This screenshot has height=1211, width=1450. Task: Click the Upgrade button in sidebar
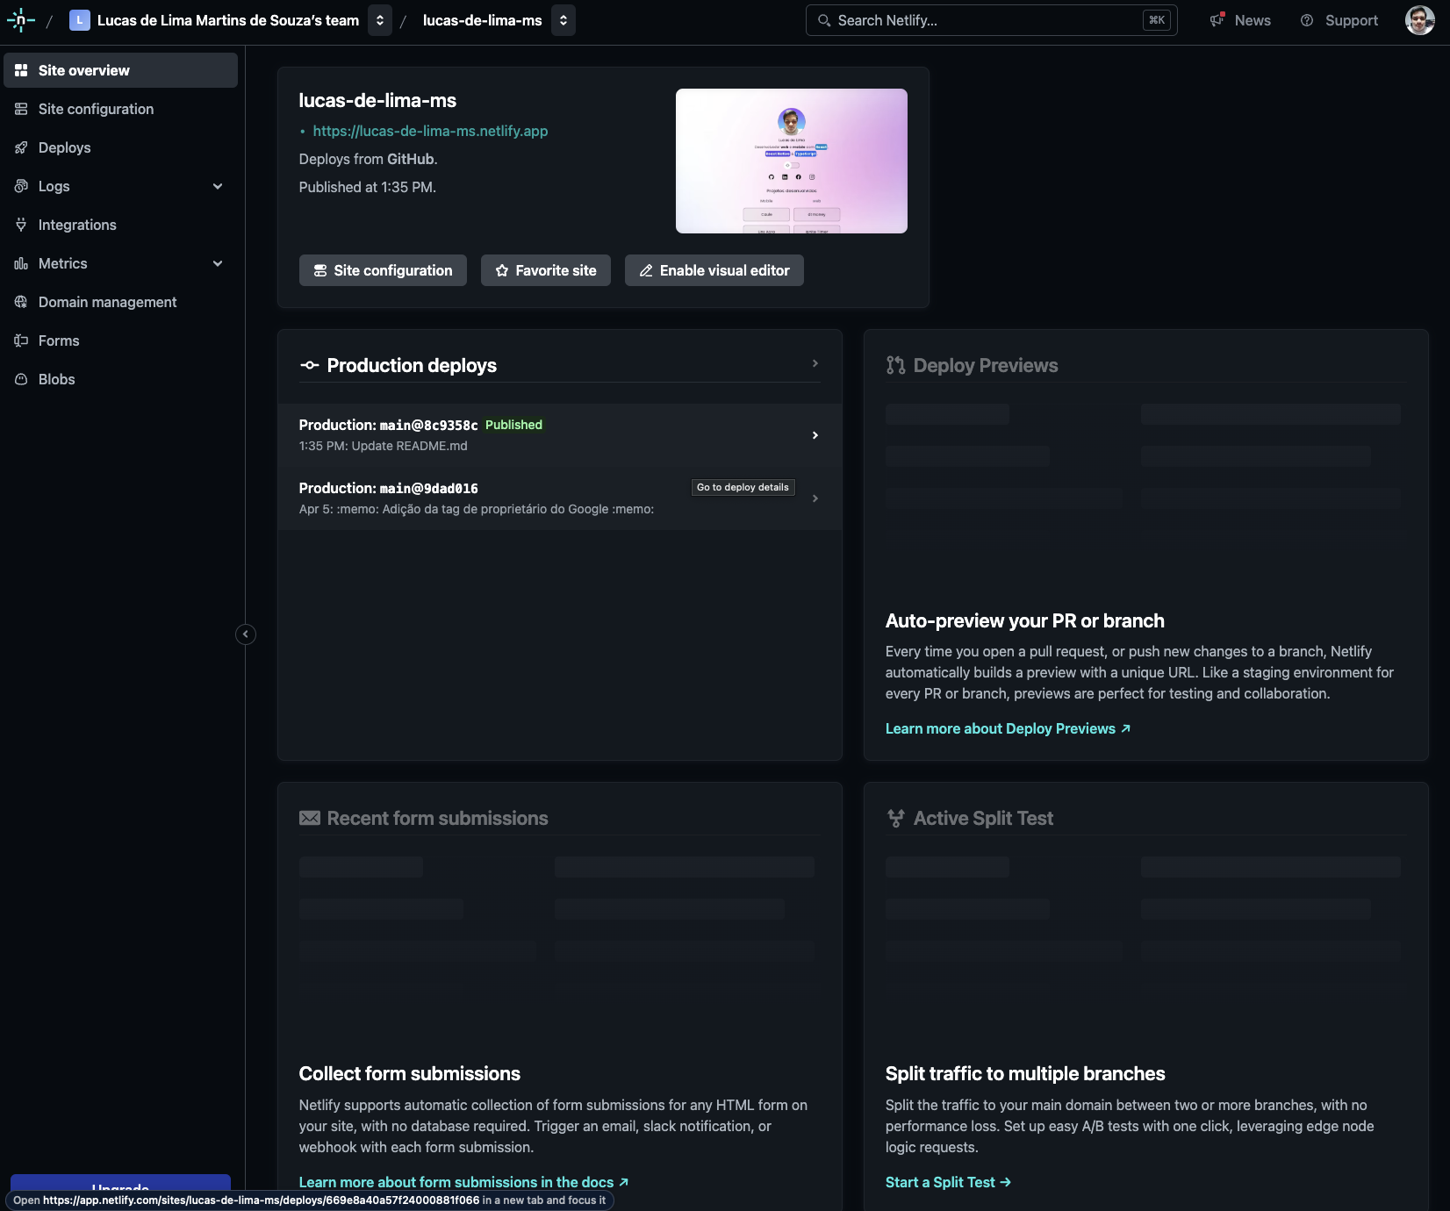click(x=120, y=1183)
